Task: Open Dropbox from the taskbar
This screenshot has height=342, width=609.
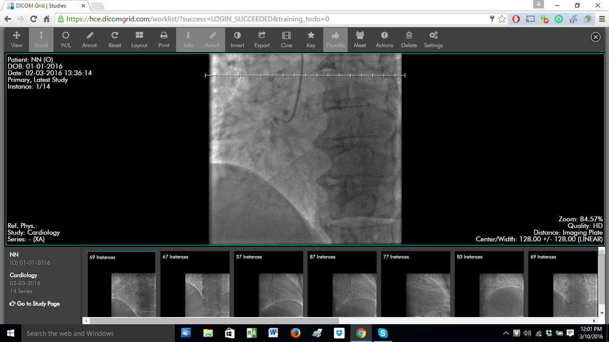Action: pos(339,333)
